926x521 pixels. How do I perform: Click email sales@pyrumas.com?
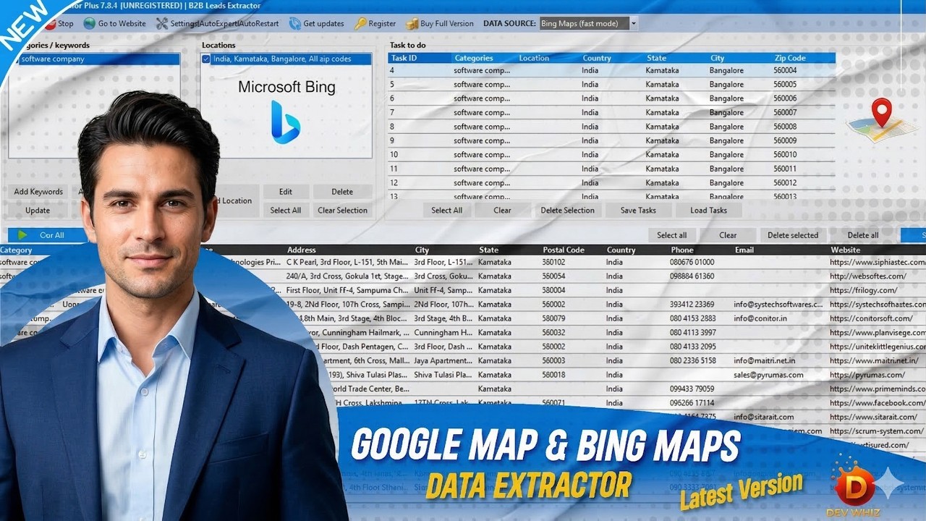point(768,375)
